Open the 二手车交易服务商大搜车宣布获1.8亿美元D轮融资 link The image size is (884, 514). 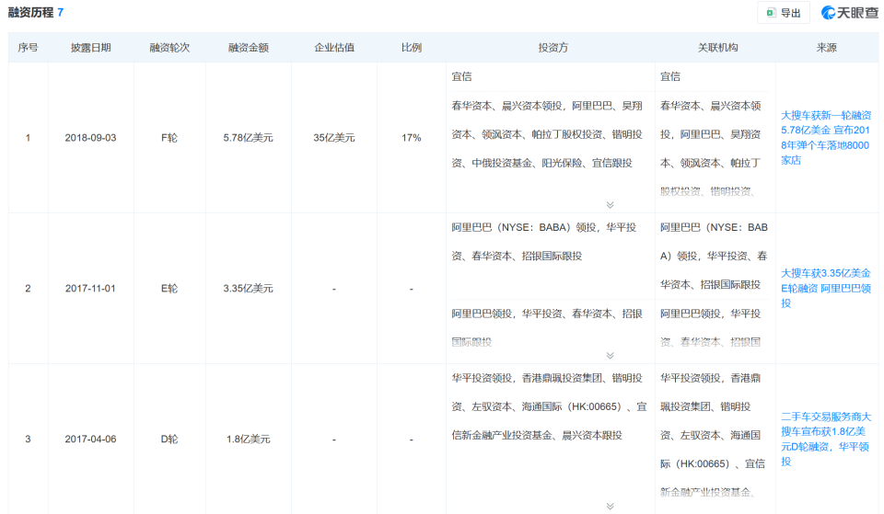(826, 439)
